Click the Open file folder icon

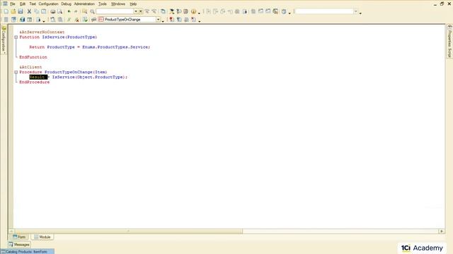tap(13, 11)
